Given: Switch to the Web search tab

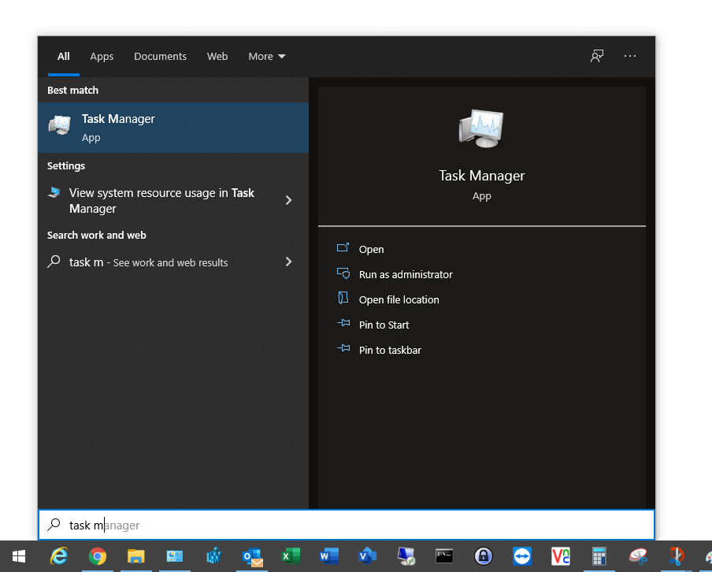Looking at the screenshot, I should [217, 57].
